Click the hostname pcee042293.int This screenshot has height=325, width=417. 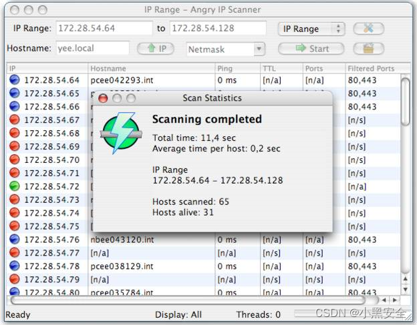pos(122,80)
